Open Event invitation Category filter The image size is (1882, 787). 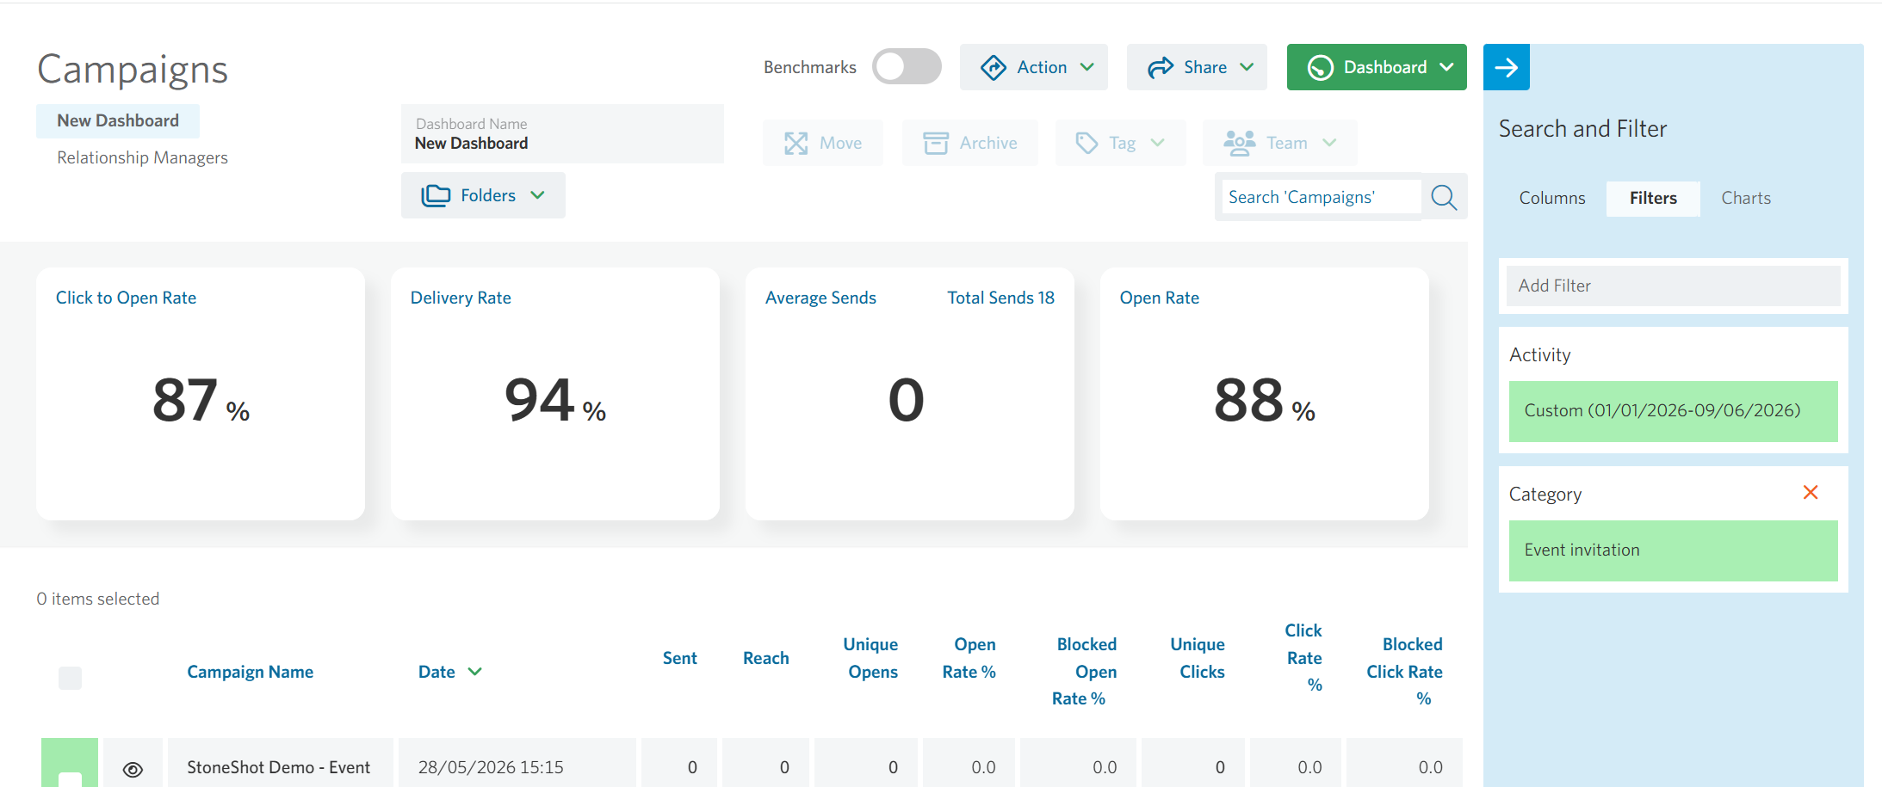coord(1673,550)
